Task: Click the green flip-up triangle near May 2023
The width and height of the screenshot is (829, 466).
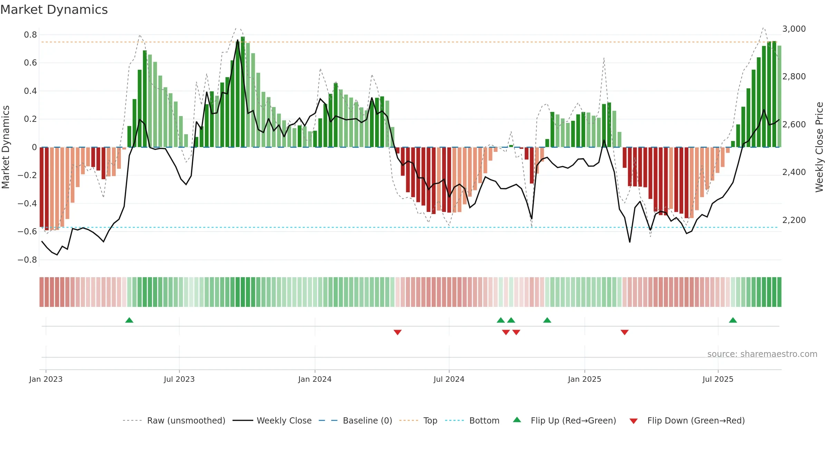Action: click(129, 320)
